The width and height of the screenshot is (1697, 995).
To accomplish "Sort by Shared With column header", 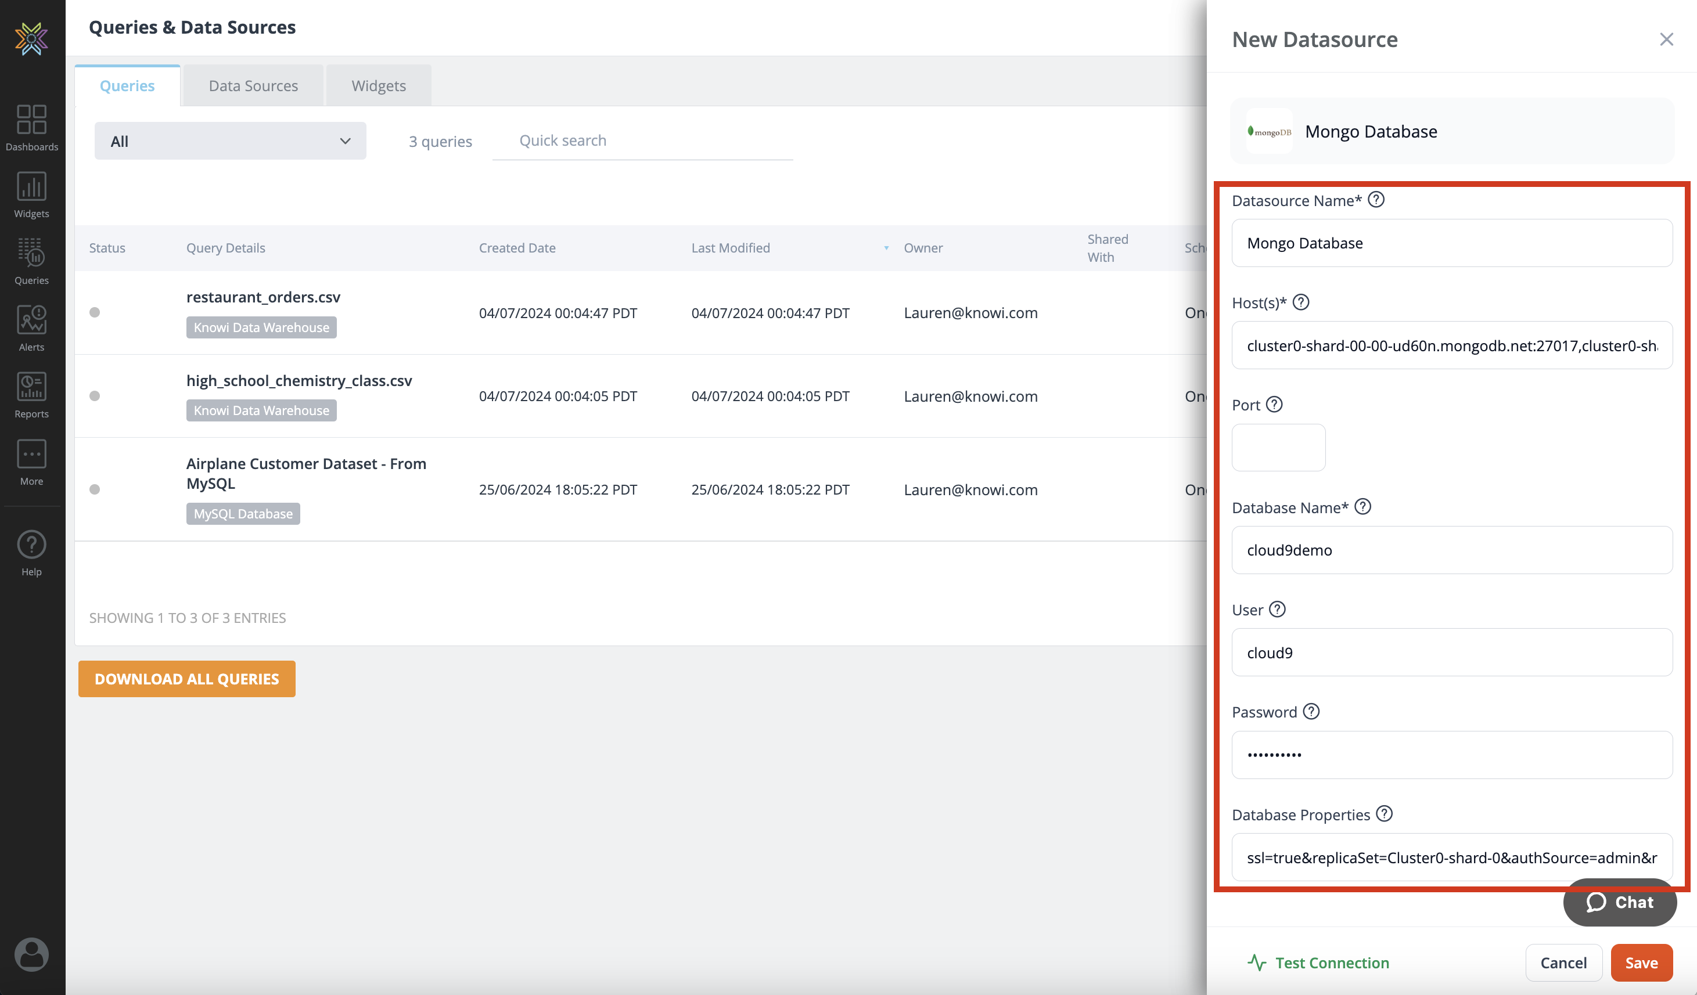I will 1108,248.
